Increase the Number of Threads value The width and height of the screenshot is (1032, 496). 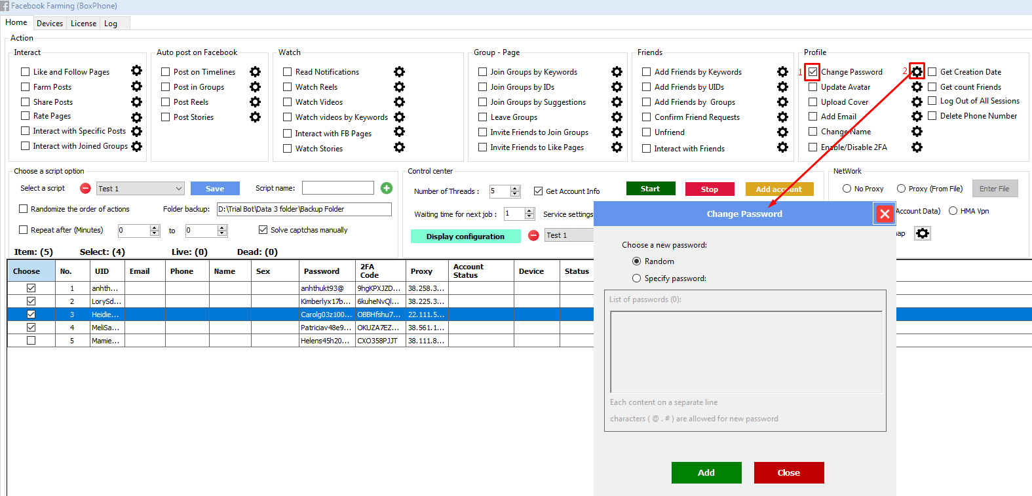(515, 189)
